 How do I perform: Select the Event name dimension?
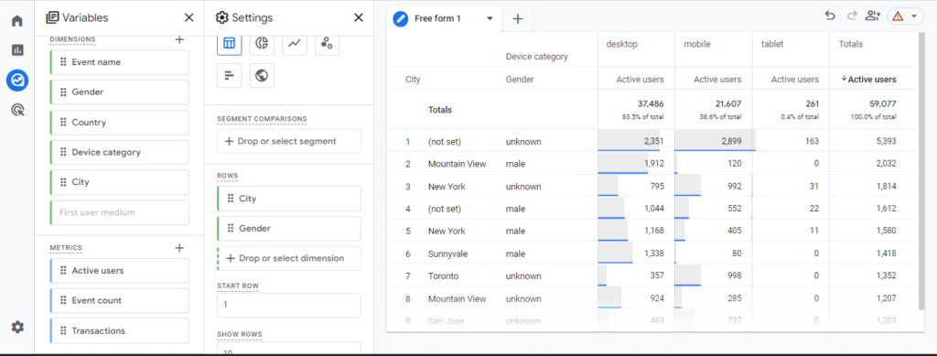pyautogui.click(x=120, y=62)
